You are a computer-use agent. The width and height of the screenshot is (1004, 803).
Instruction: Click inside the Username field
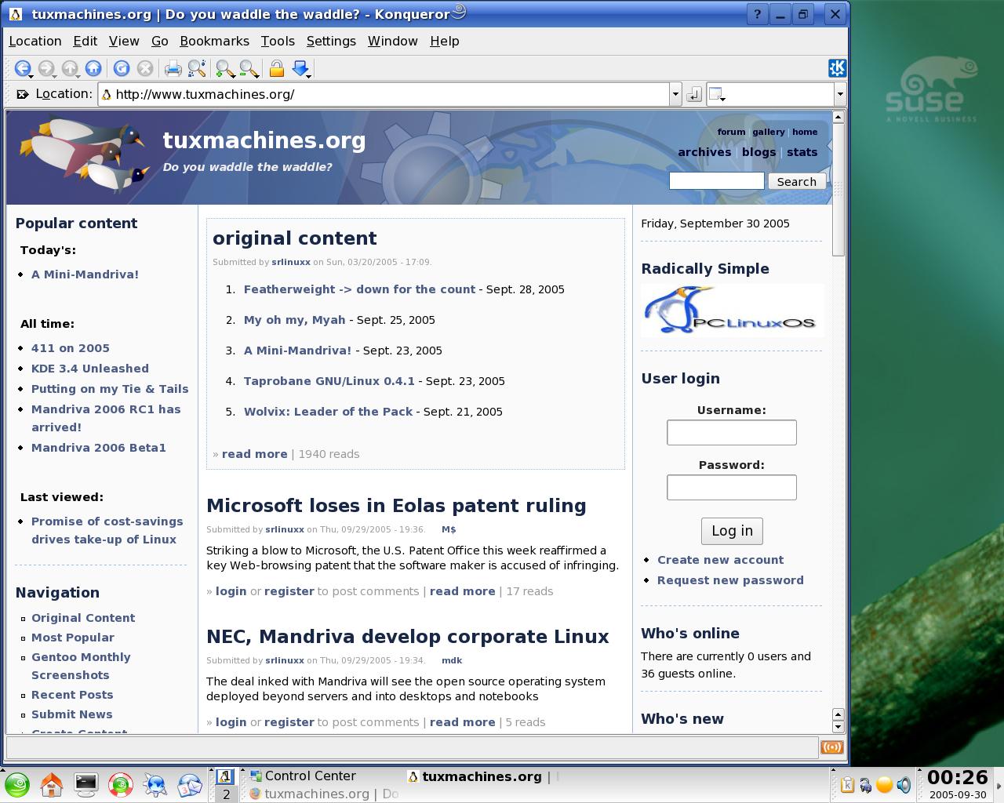[x=732, y=432]
